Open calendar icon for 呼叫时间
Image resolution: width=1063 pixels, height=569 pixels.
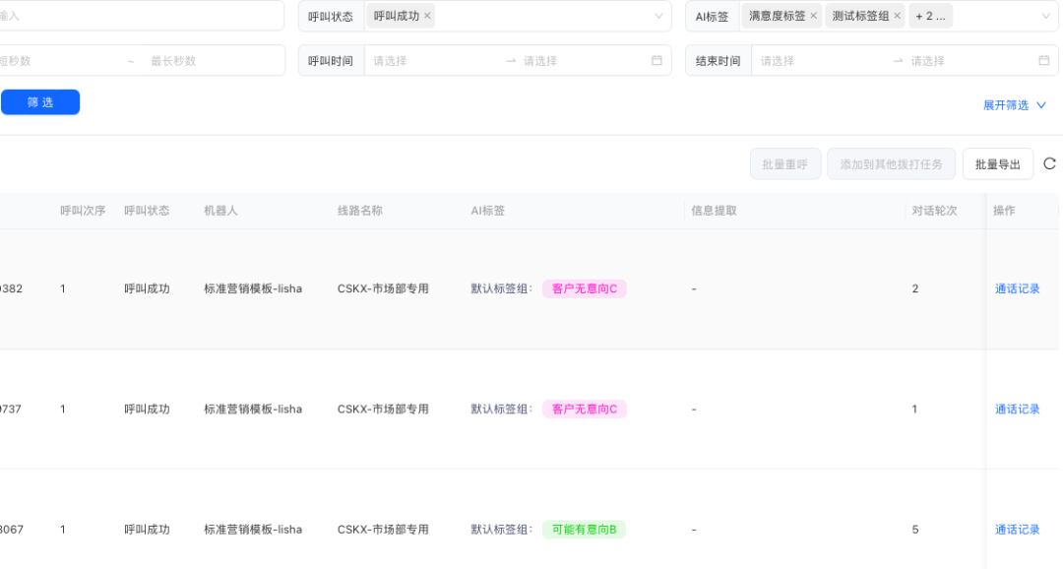pos(657,60)
